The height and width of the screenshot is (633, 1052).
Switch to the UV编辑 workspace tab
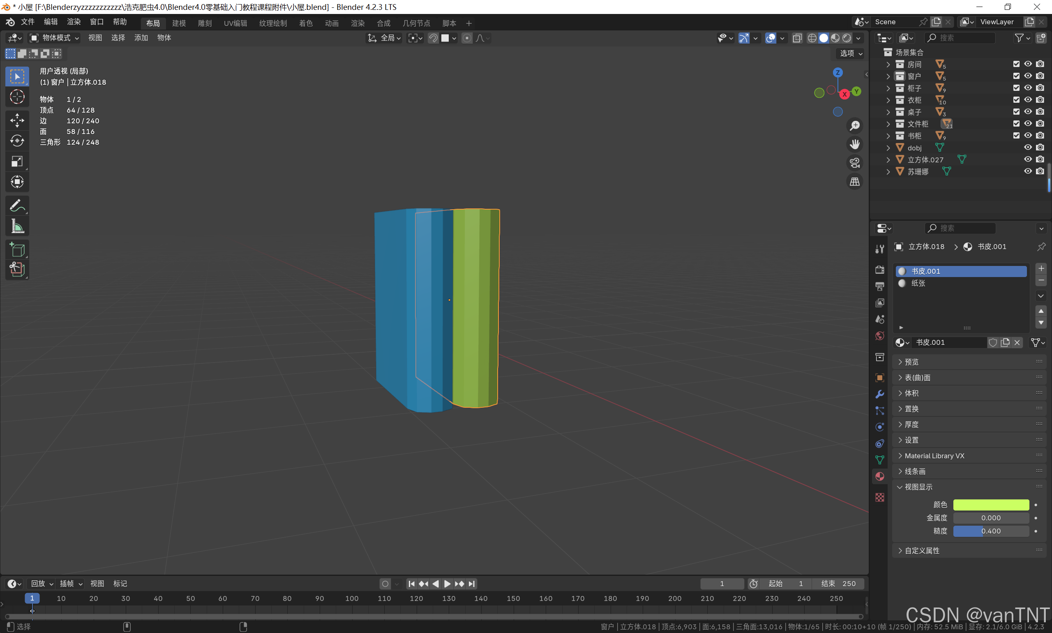235,23
